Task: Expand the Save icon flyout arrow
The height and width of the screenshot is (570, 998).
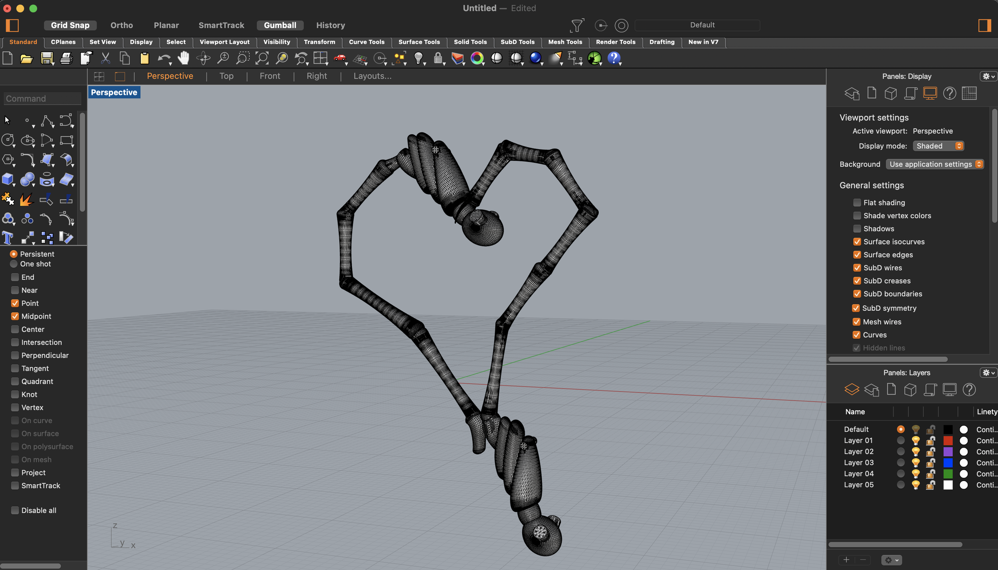Action: 53,64
